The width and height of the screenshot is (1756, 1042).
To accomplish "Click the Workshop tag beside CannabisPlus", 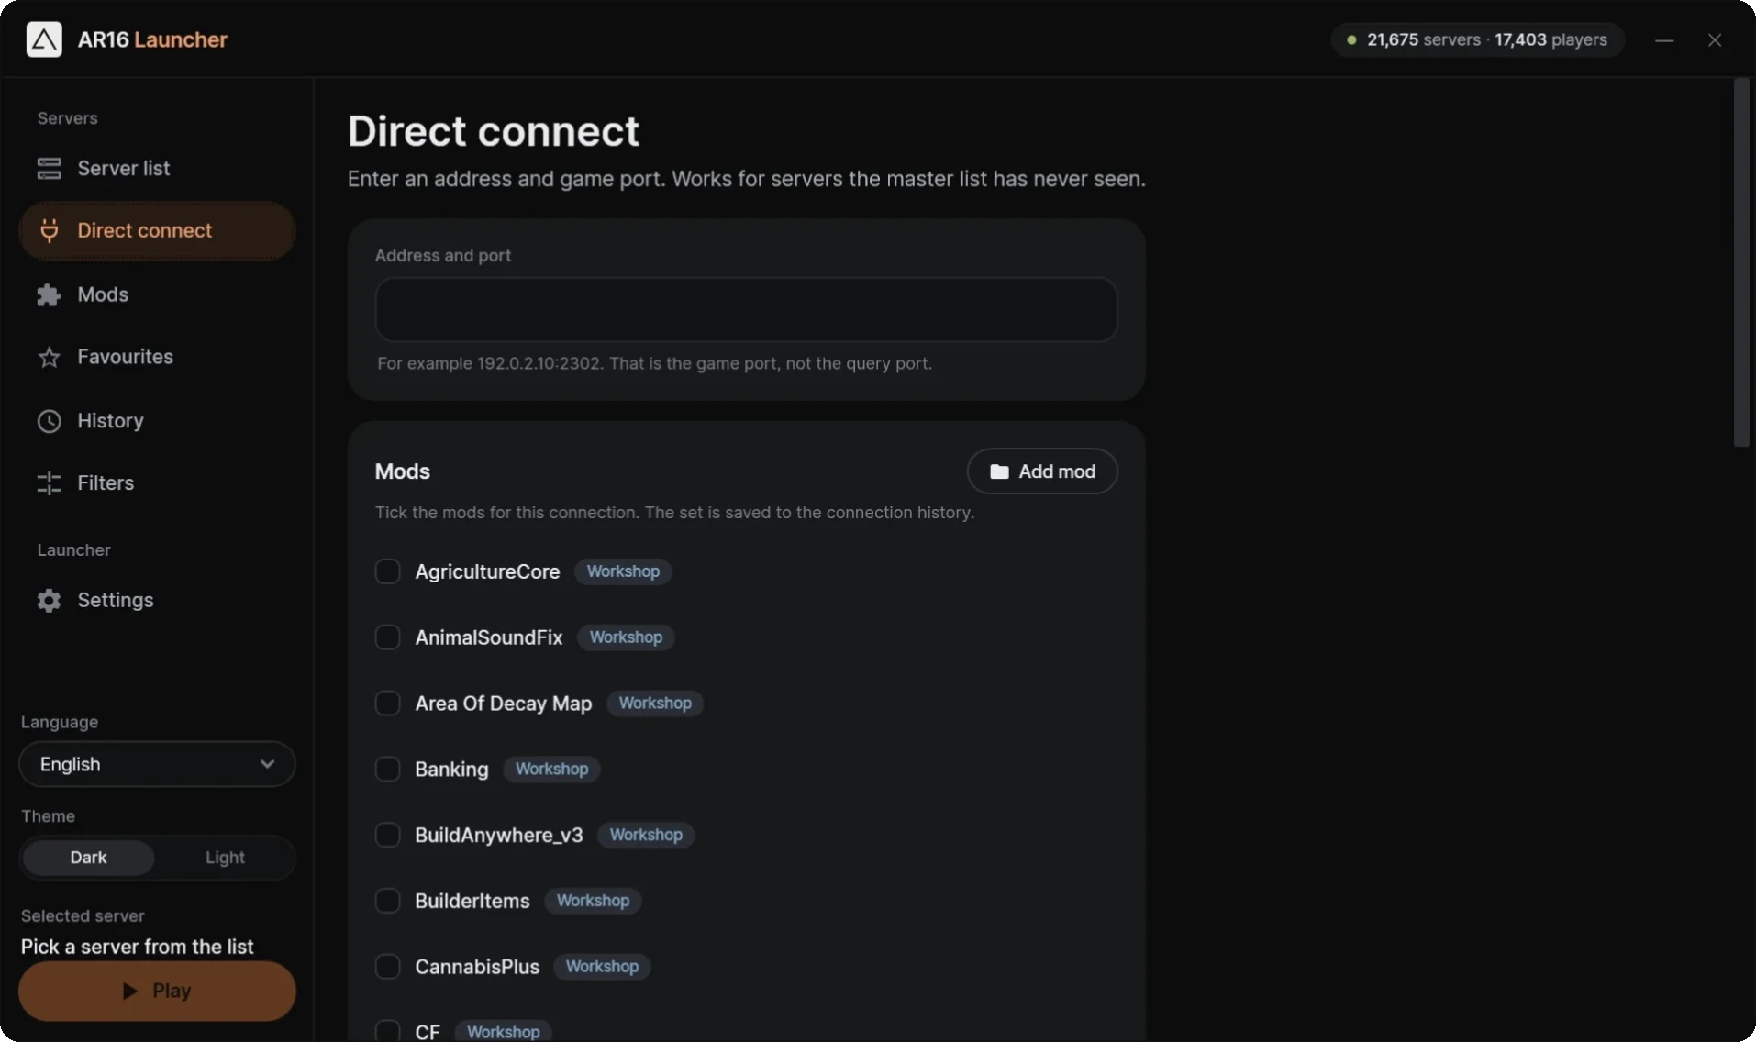I will tap(602, 967).
